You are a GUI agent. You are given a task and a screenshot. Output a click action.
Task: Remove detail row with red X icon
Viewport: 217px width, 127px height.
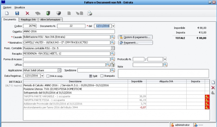(x=213, y=88)
